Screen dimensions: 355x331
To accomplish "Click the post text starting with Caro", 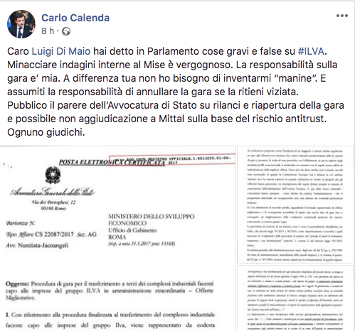I will [x=176, y=92].
